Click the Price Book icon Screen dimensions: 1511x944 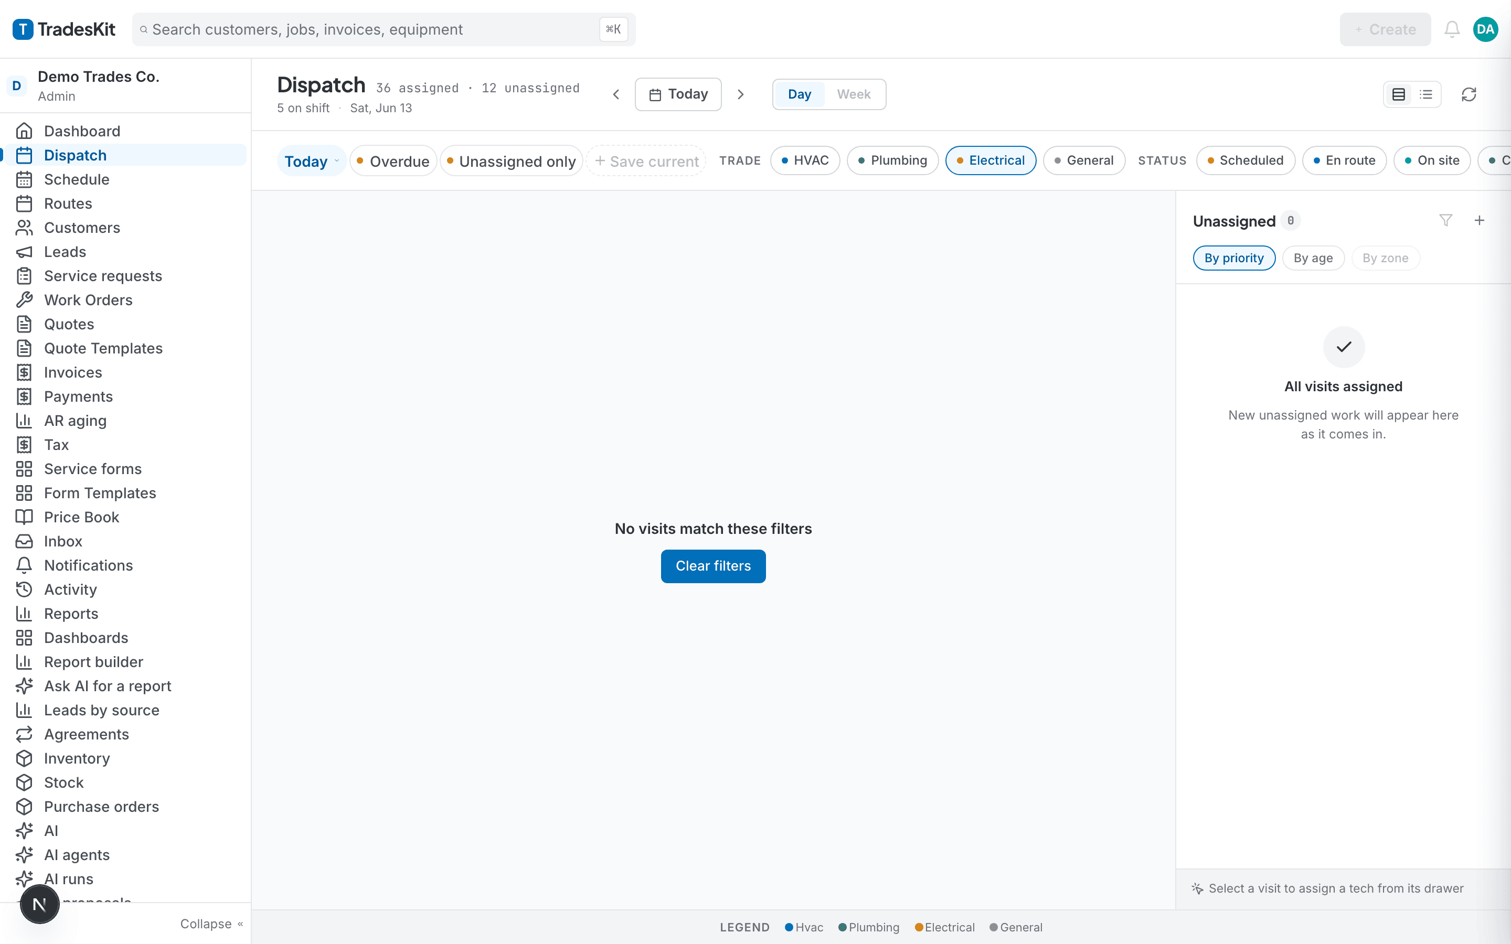(24, 517)
